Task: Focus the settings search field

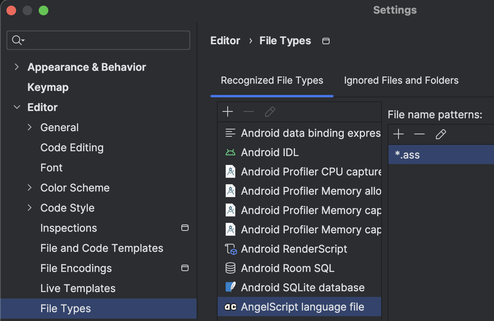Action: (98, 40)
